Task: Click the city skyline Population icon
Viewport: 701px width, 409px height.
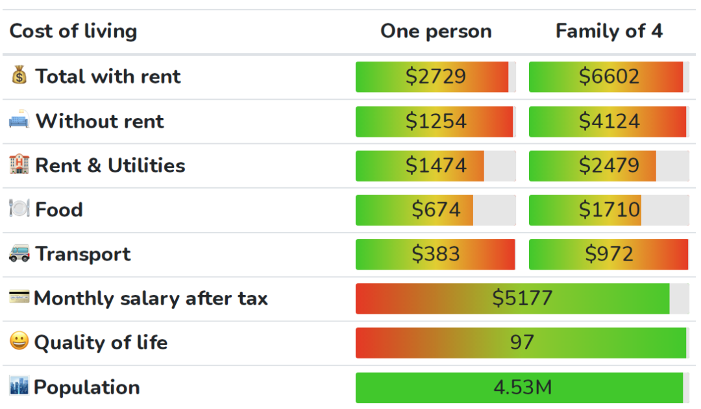Action: (x=19, y=386)
